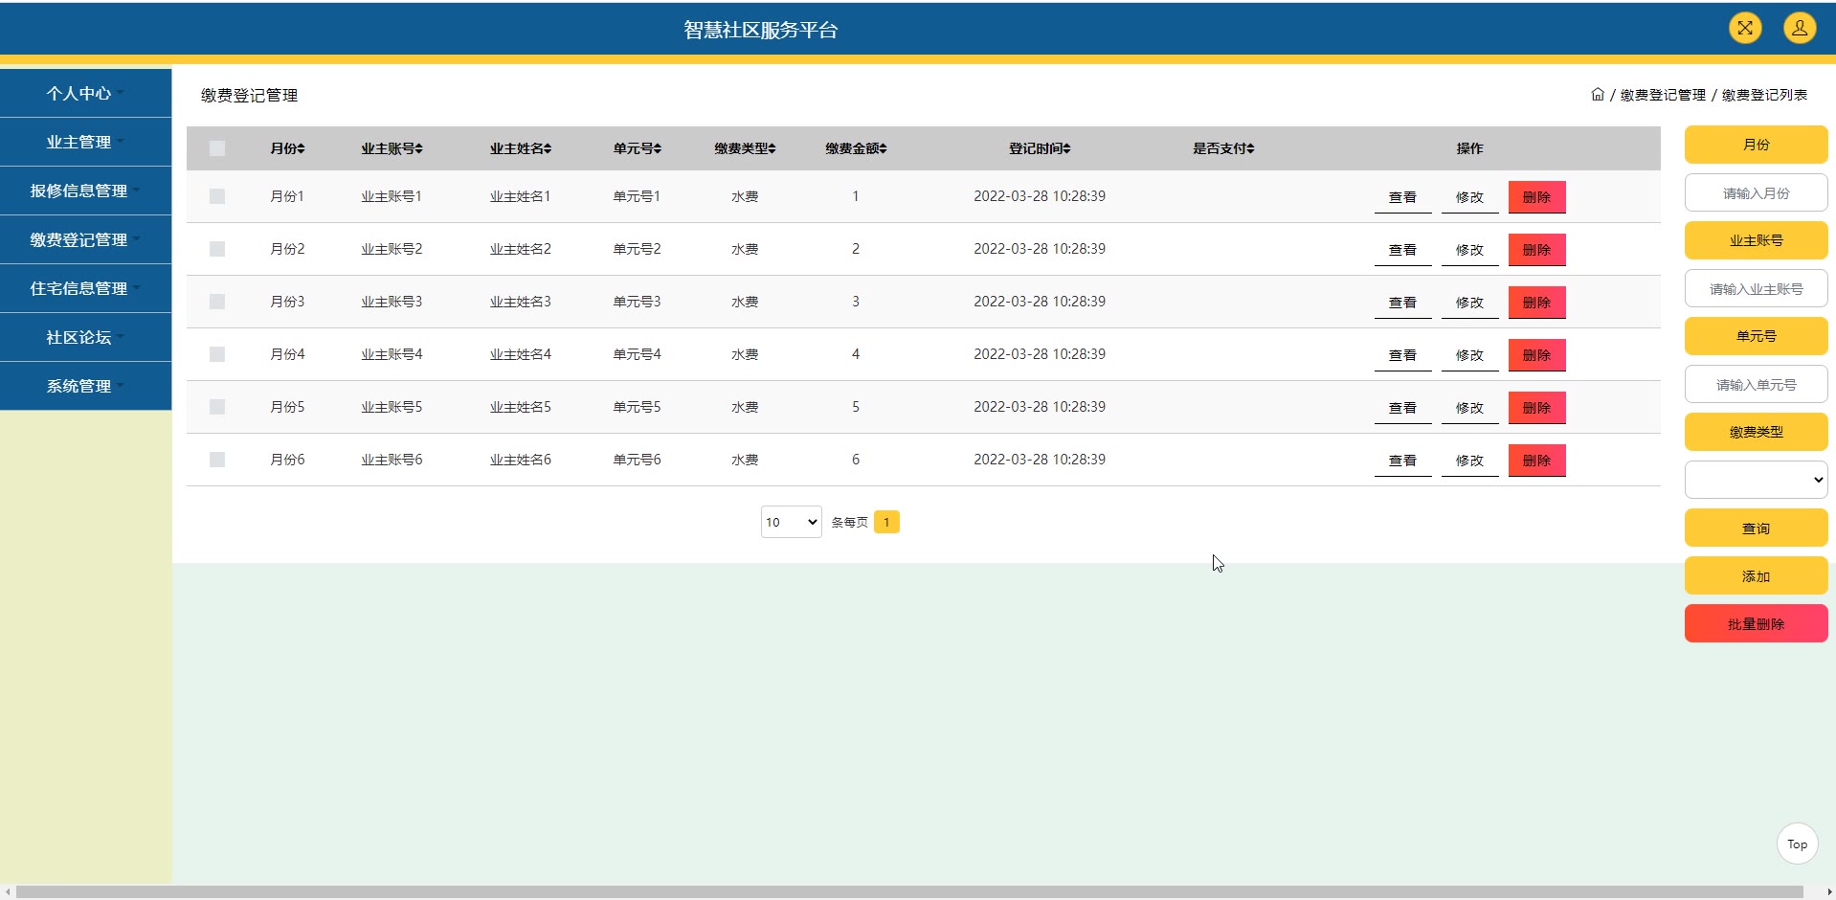Select the checkbox for 月份1 row
1836x900 pixels.
217,196
